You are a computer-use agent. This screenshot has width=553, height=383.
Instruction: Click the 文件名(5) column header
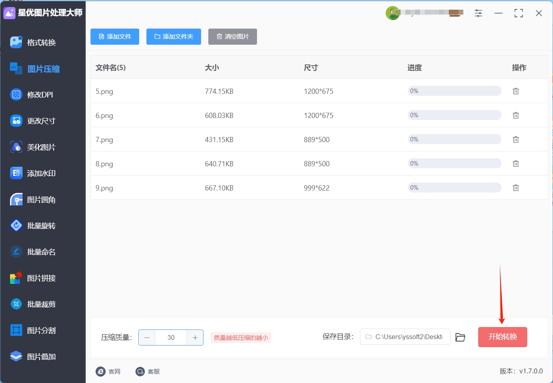(111, 68)
